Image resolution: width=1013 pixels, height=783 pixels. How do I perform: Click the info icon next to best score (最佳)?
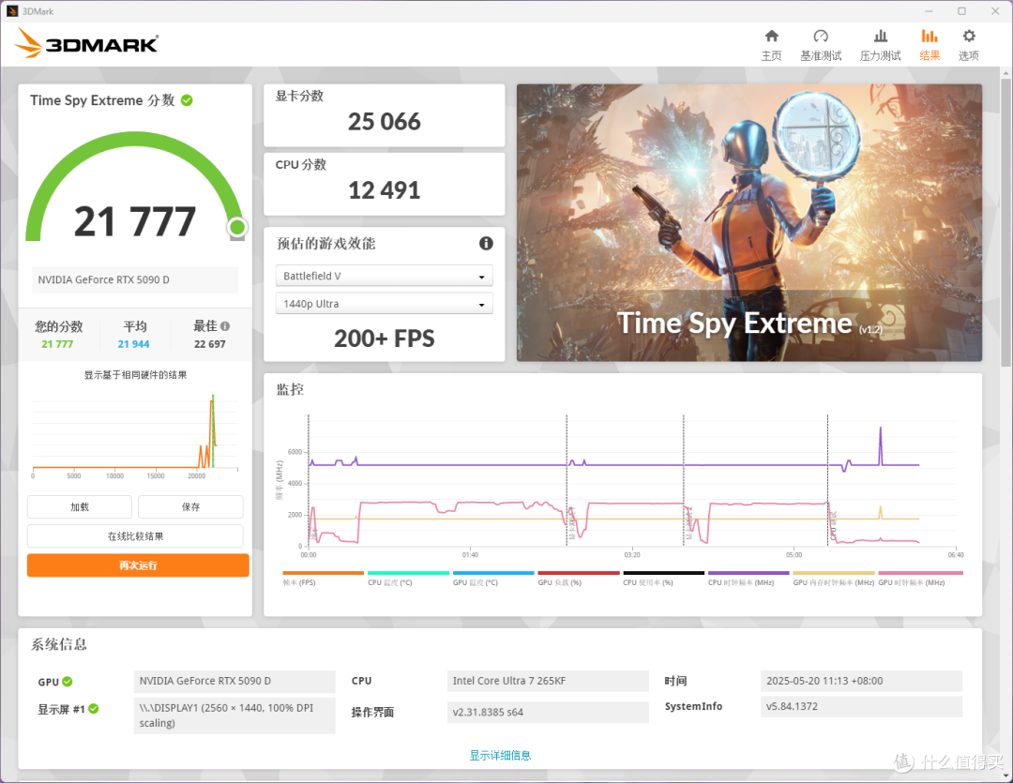(225, 326)
